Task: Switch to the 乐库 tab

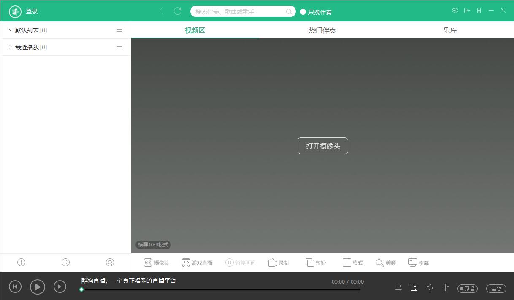Action: click(450, 30)
